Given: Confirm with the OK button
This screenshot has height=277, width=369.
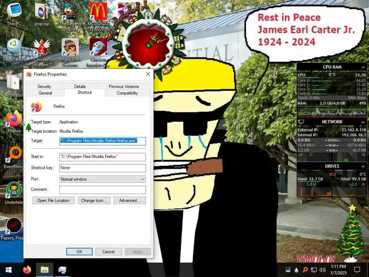Looking at the screenshot, I should pos(79,251).
